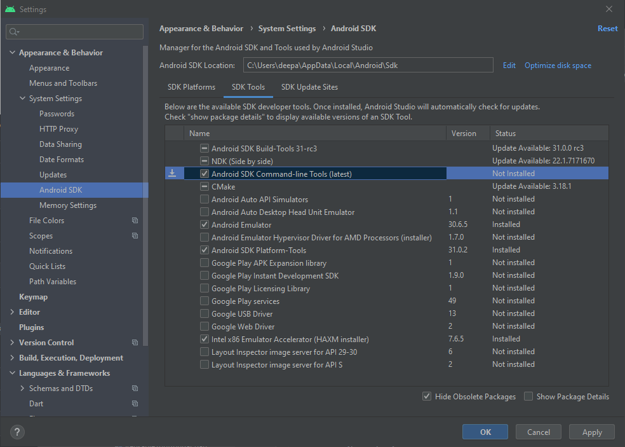Viewport: 625px width, 447px height.
Task: Click the search magnifier icon in settings
Action: [14, 32]
